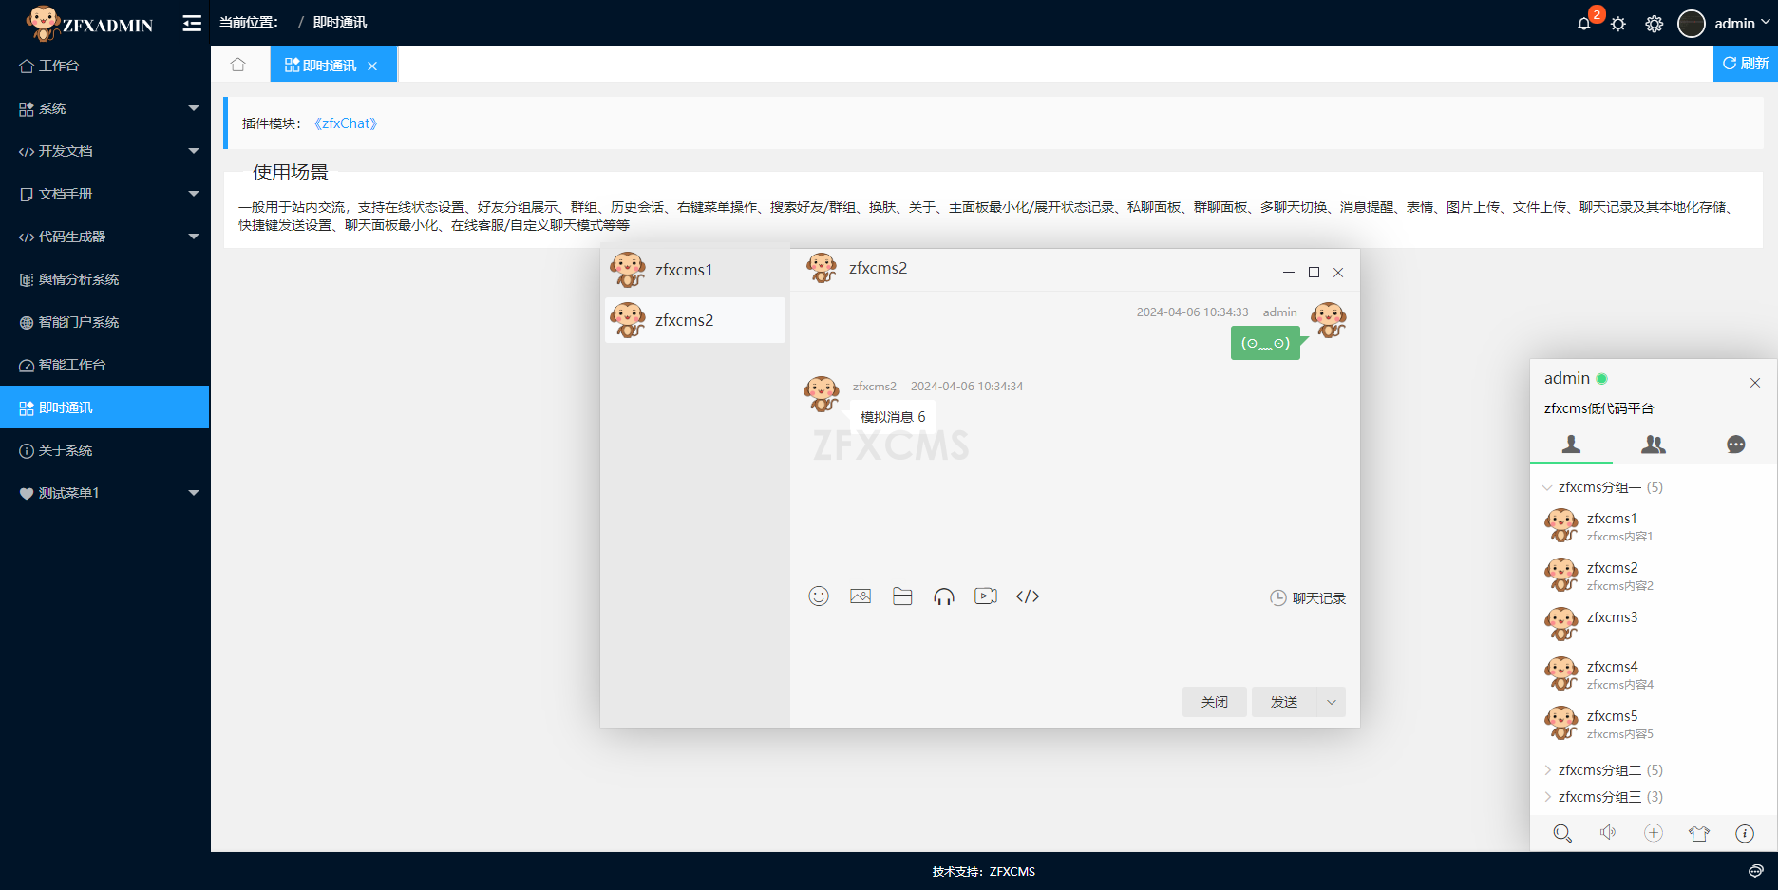Open about info icon in panel
This screenshot has width=1778, height=890.
pyautogui.click(x=1745, y=833)
